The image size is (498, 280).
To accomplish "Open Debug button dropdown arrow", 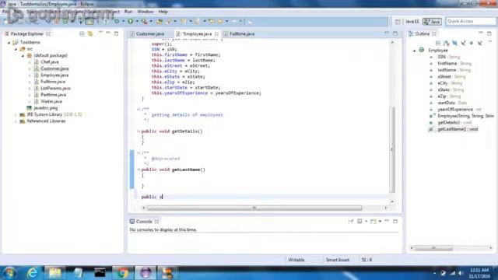I will (123, 21).
